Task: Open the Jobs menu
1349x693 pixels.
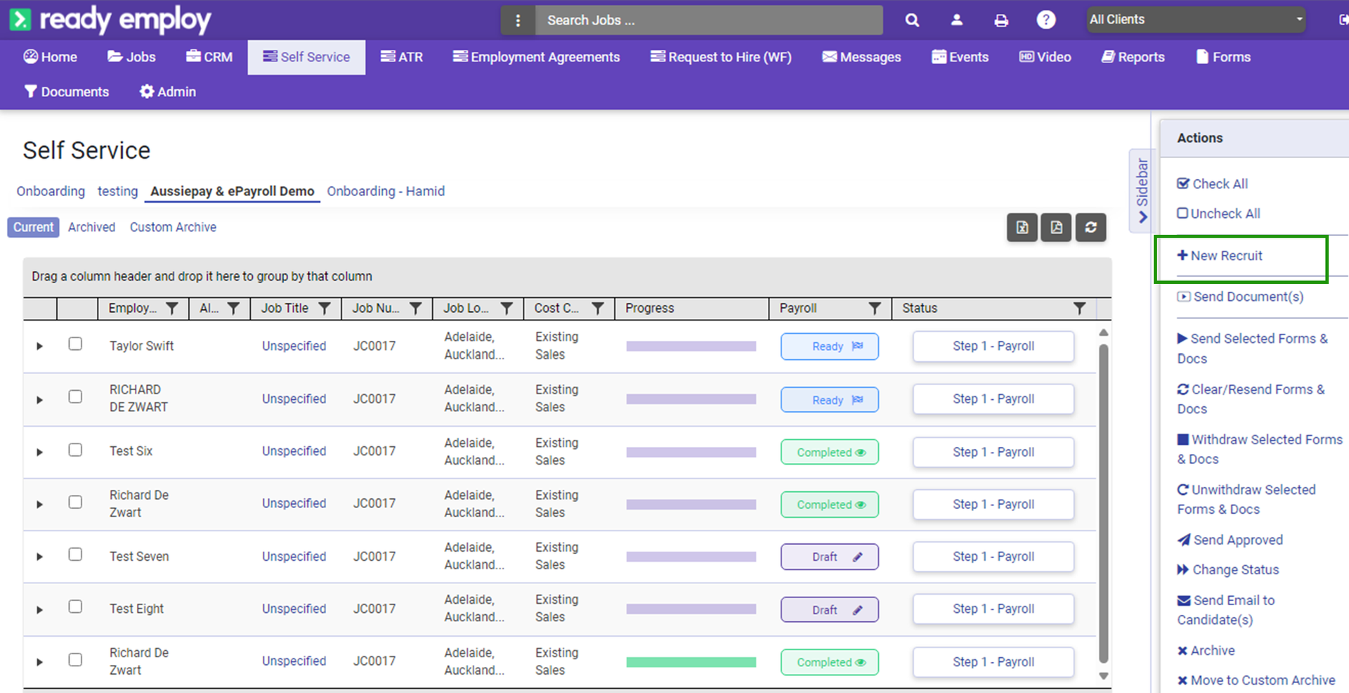Action: pyautogui.click(x=131, y=57)
